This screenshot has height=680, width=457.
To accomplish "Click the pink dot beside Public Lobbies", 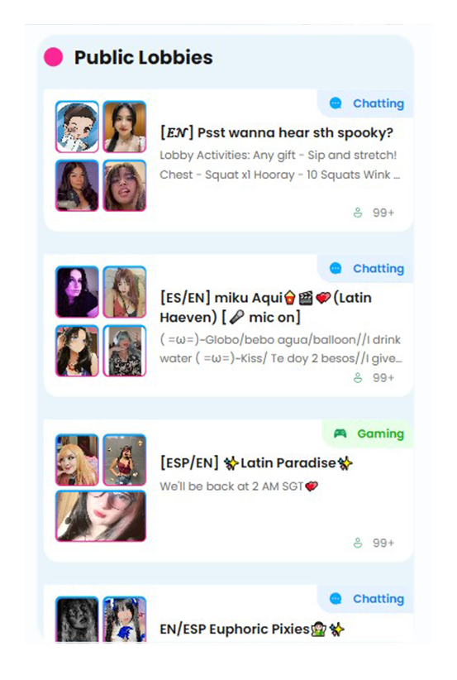I will point(54,57).
